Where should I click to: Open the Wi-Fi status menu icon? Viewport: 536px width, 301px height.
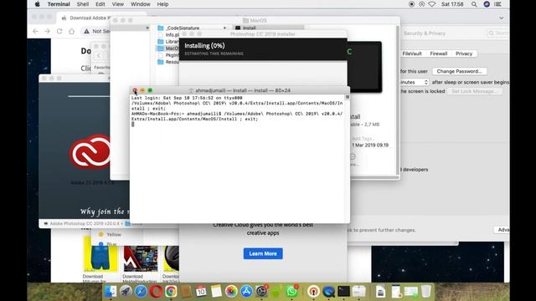pyautogui.click(x=432, y=4)
